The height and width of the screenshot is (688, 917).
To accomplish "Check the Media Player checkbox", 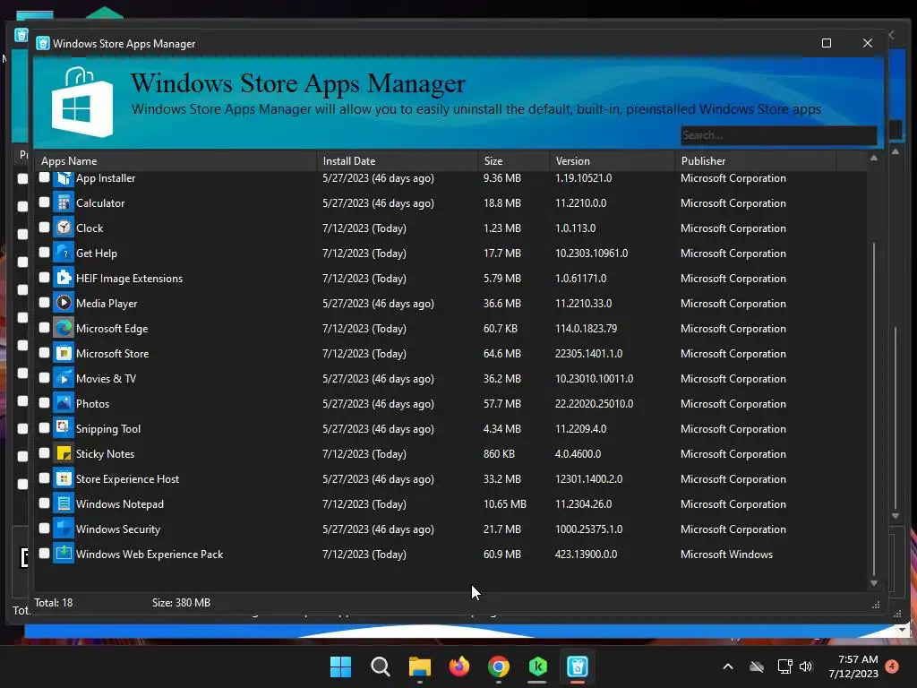I will 45,303.
